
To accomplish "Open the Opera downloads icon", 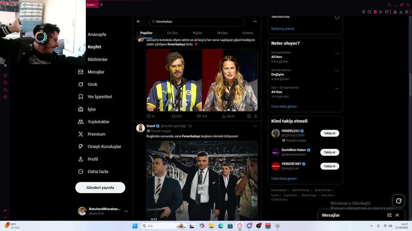I will (x=401, y=12).
